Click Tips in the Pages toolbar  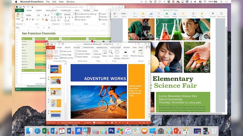click(202, 15)
